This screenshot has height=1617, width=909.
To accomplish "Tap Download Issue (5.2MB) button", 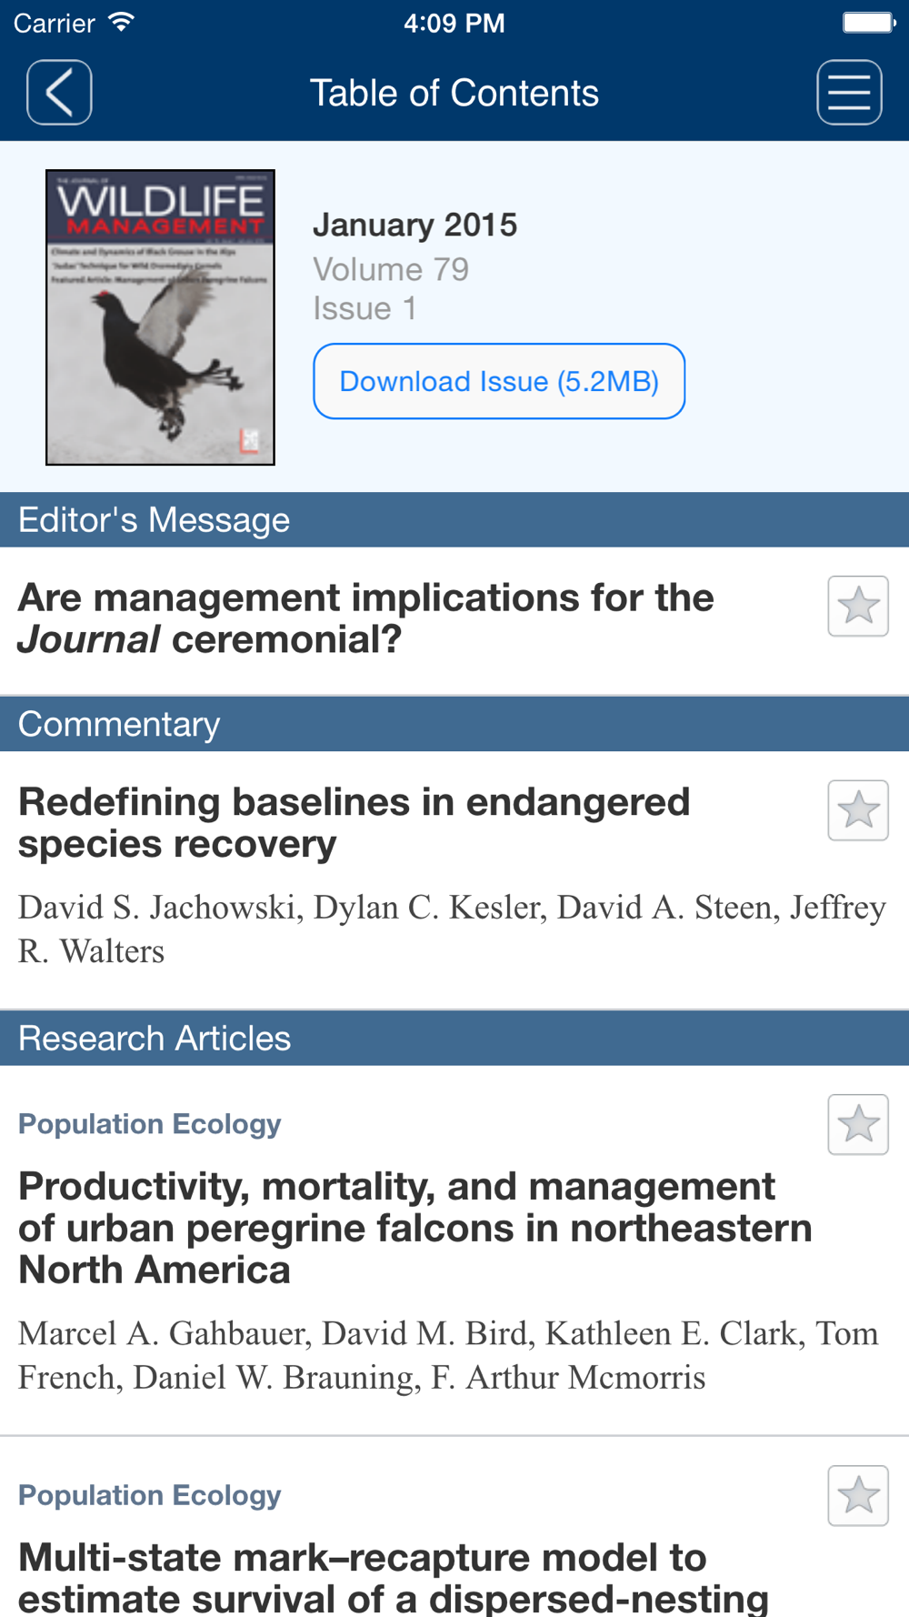I will 499,381.
